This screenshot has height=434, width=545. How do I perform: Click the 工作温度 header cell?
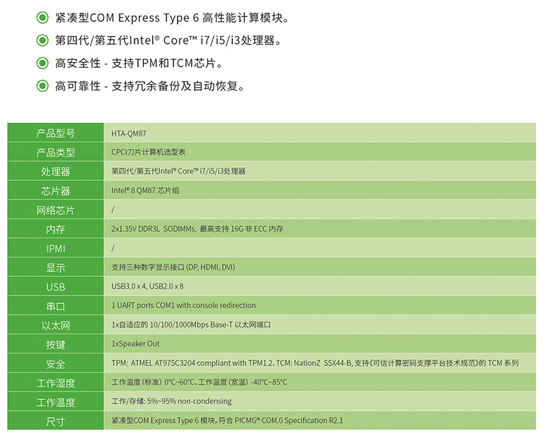[x=56, y=401]
